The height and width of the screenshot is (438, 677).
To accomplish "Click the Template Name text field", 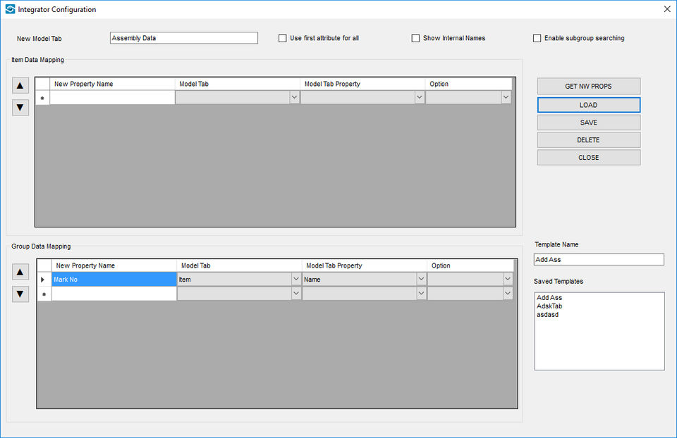I will pos(598,260).
